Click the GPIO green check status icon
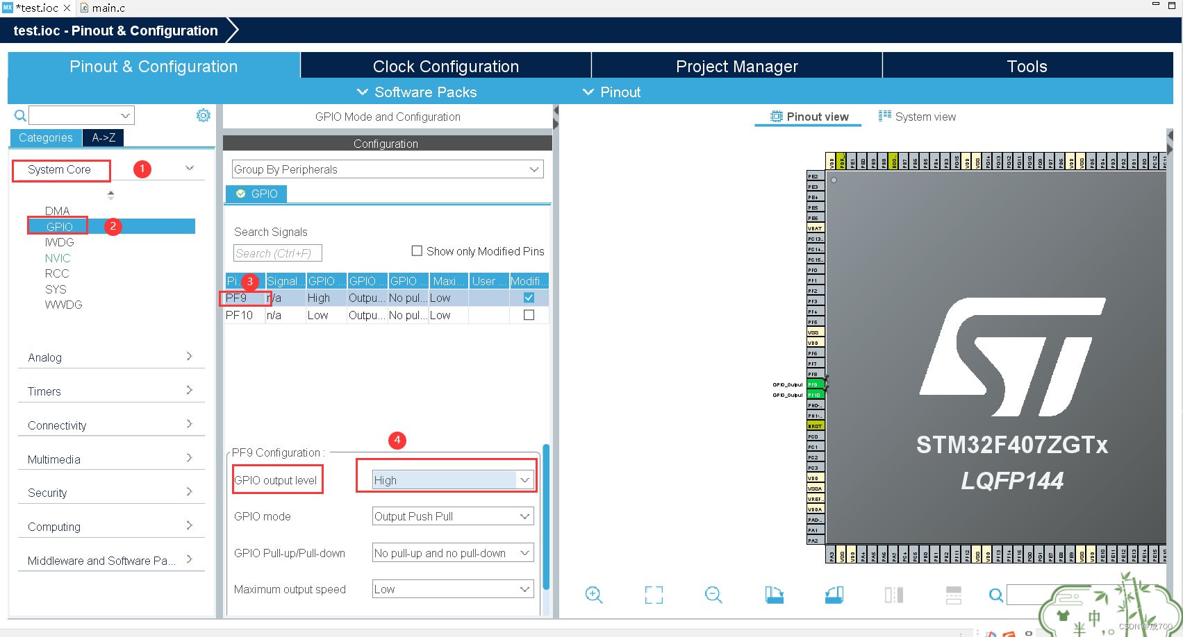1183x637 pixels. (240, 194)
